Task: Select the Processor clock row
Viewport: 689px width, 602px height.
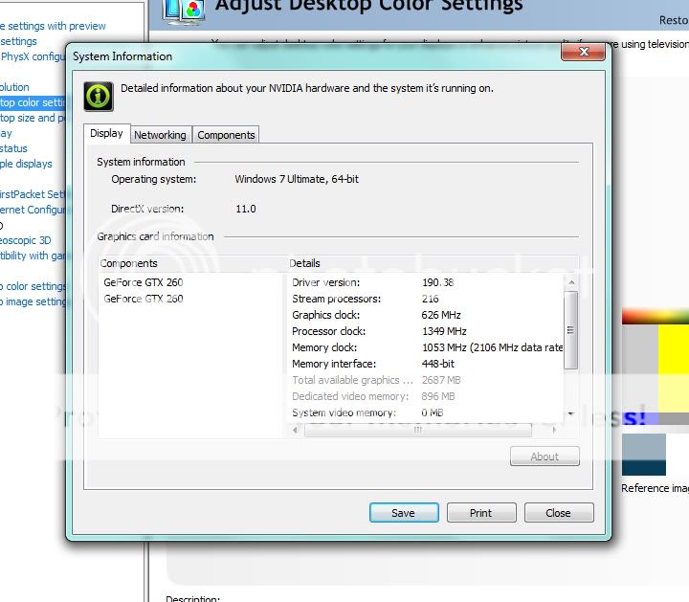Action: click(426, 331)
